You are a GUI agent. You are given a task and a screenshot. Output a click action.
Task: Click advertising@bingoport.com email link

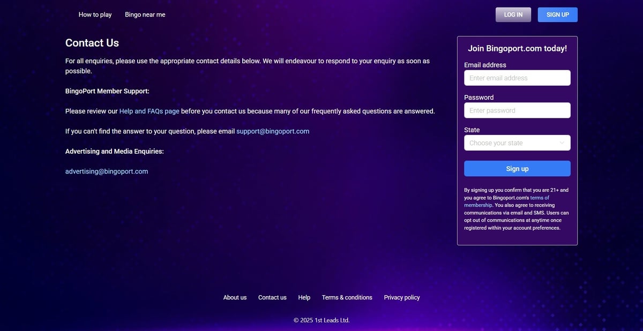click(107, 171)
